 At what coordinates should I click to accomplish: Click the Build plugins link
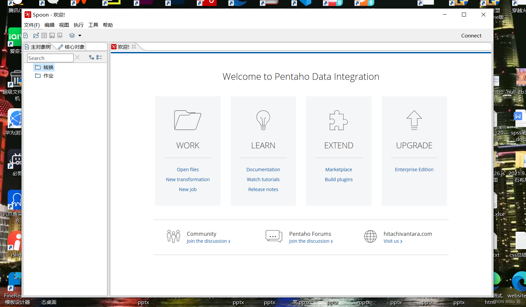pos(339,179)
